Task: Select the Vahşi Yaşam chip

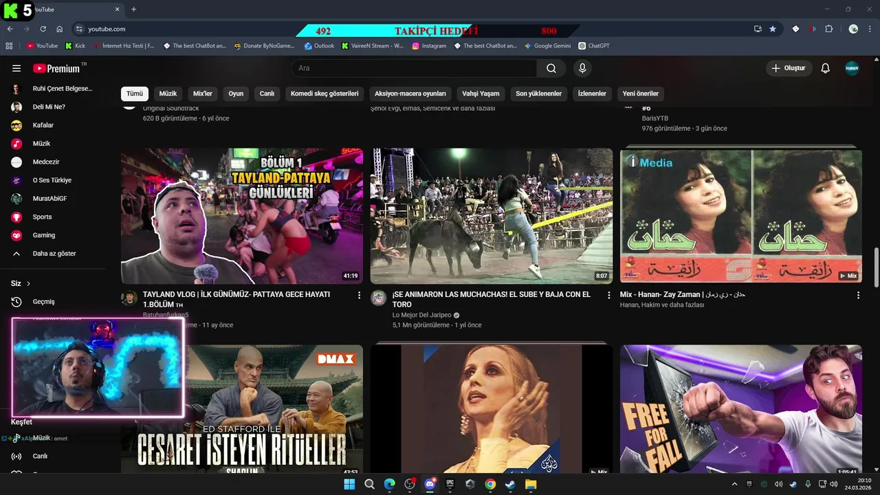Action: pyautogui.click(x=481, y=93)
